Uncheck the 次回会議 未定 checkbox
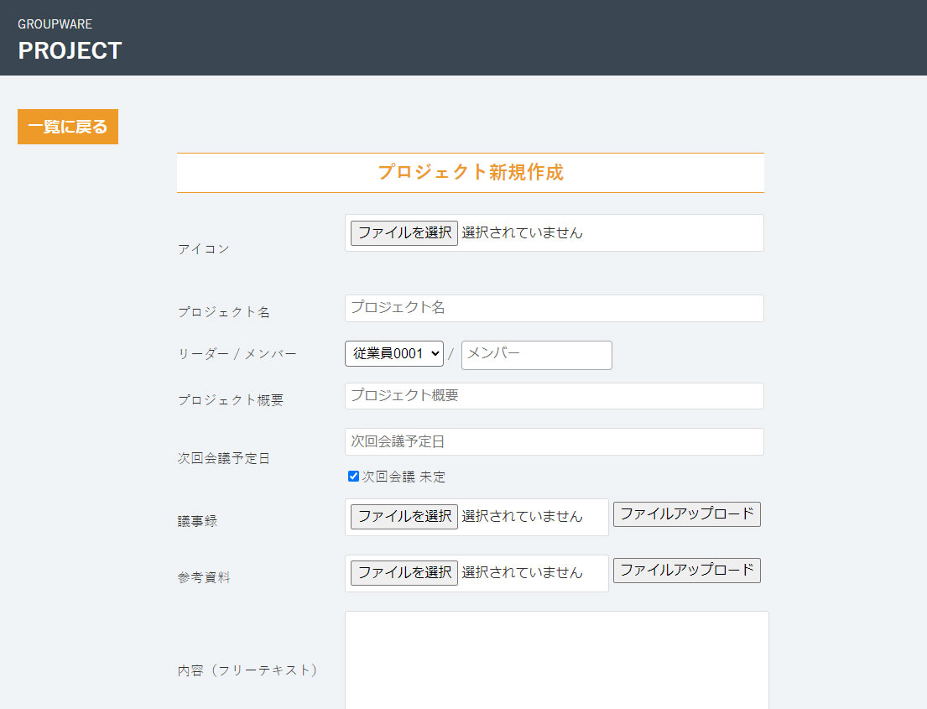Viewport: 927px width, 709px height. pos(353,477)
